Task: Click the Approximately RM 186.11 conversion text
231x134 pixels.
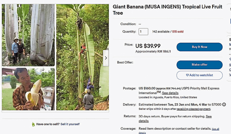Action: [x=153, y=52]
